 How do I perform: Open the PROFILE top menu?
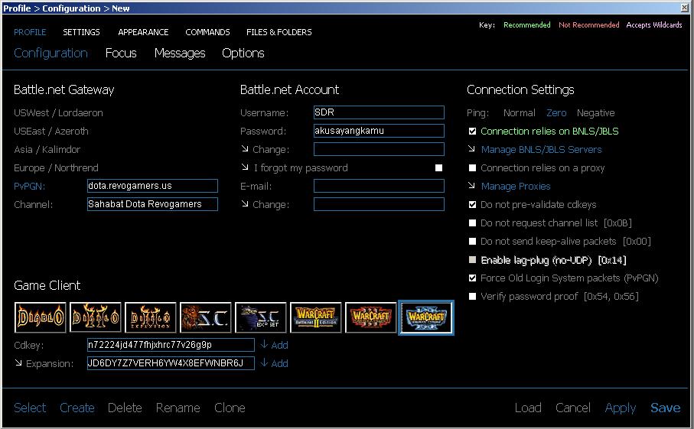click(30, 32)
